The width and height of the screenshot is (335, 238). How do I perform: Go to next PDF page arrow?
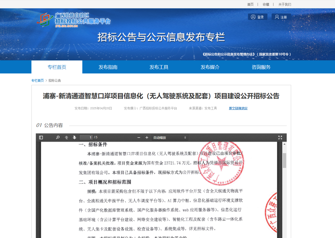(x=74, y=138)
